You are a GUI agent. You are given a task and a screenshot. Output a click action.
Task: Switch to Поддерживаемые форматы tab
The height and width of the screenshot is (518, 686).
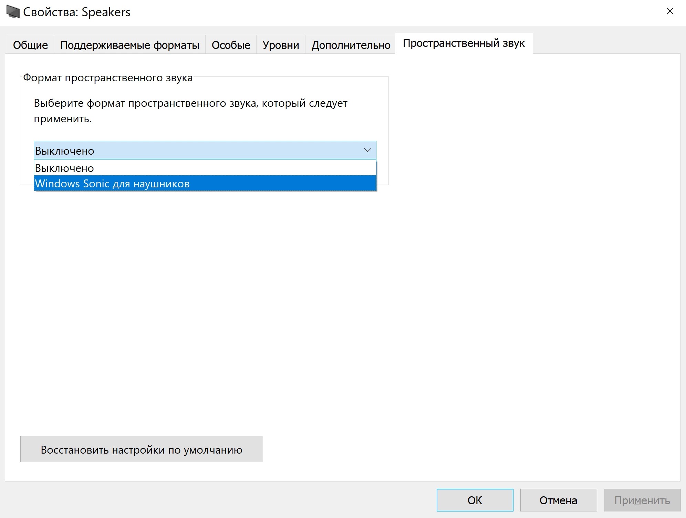(x=129, y=45)
